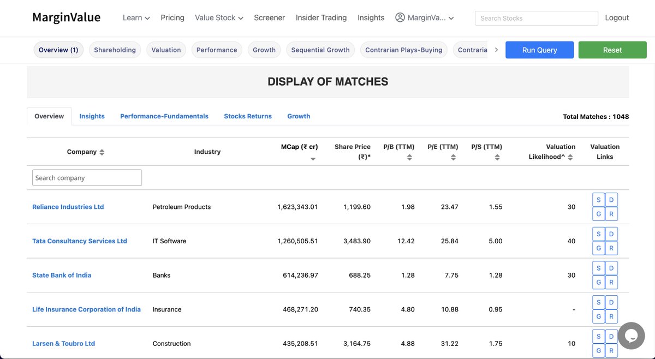Open the Insider Trading menu item
The width and height of the screenshot is (655, 359).
pyautogui.click(x=321, y=17)
